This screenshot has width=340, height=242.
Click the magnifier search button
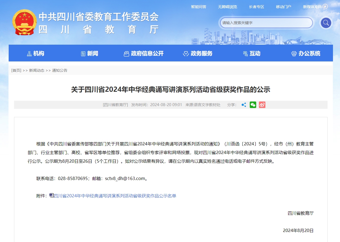click(x=326, y=23)
